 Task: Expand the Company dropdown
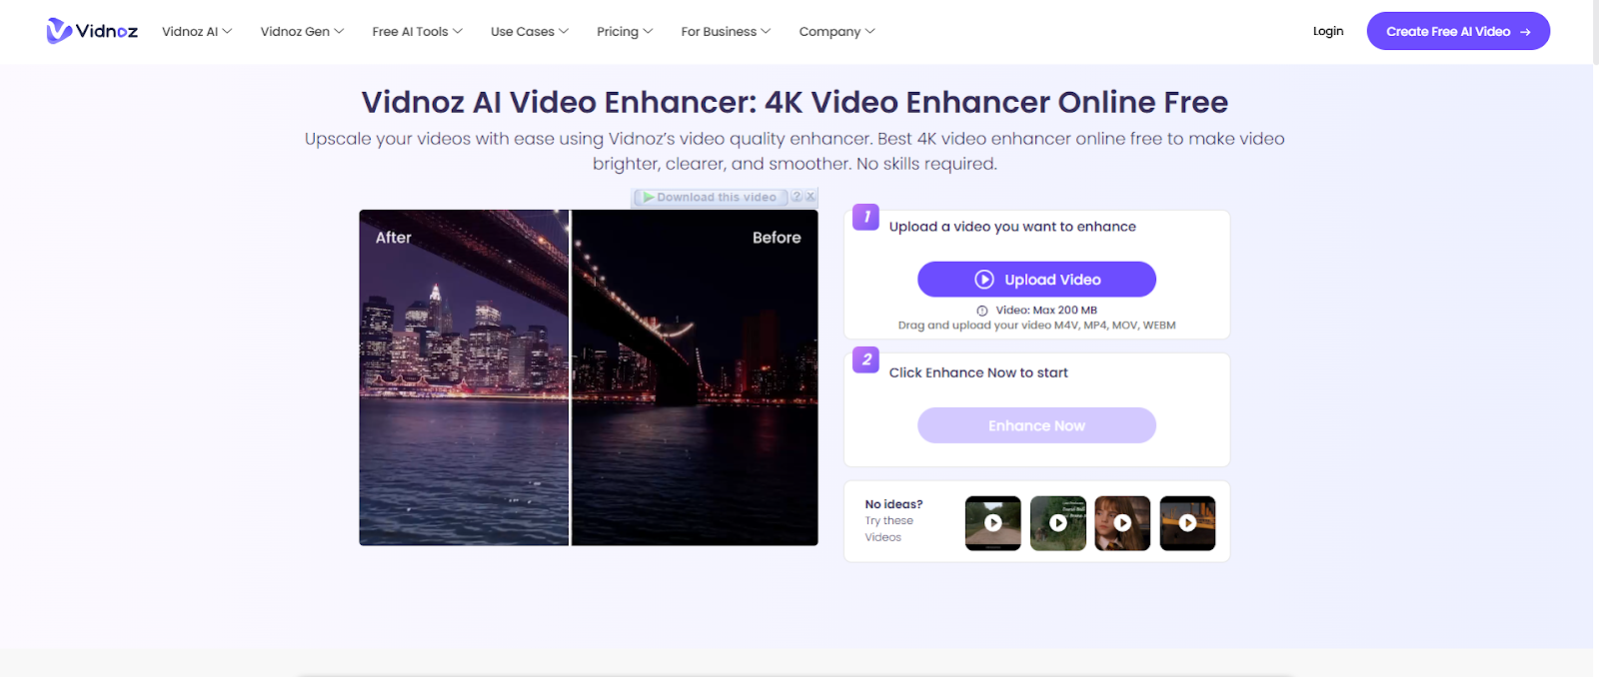836,32
